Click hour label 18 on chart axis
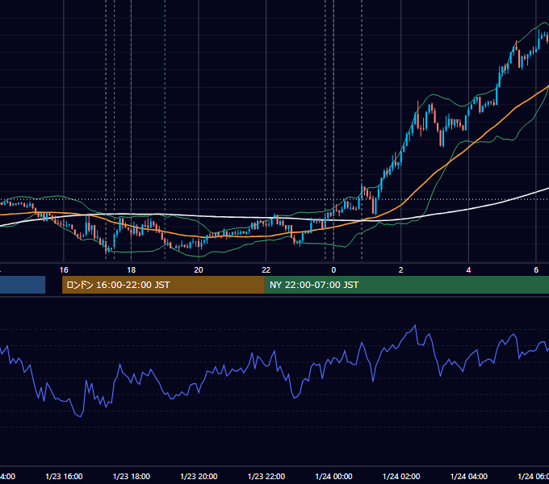The height and width of the screenshot is (484, 549). 131,270
